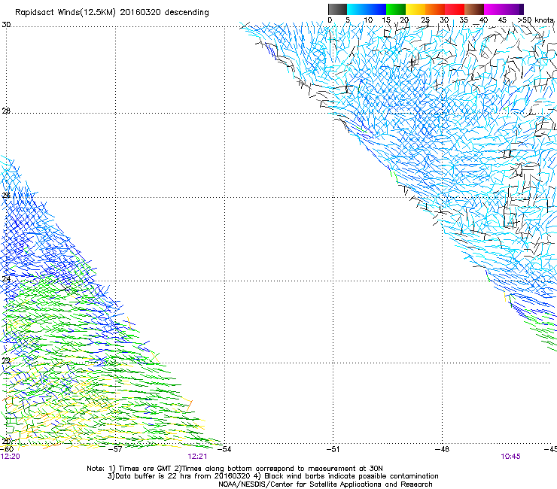The width and height of the screenshot is (557, 489).
Task: Click the latitude label '24'
Action: pos(6,279)
